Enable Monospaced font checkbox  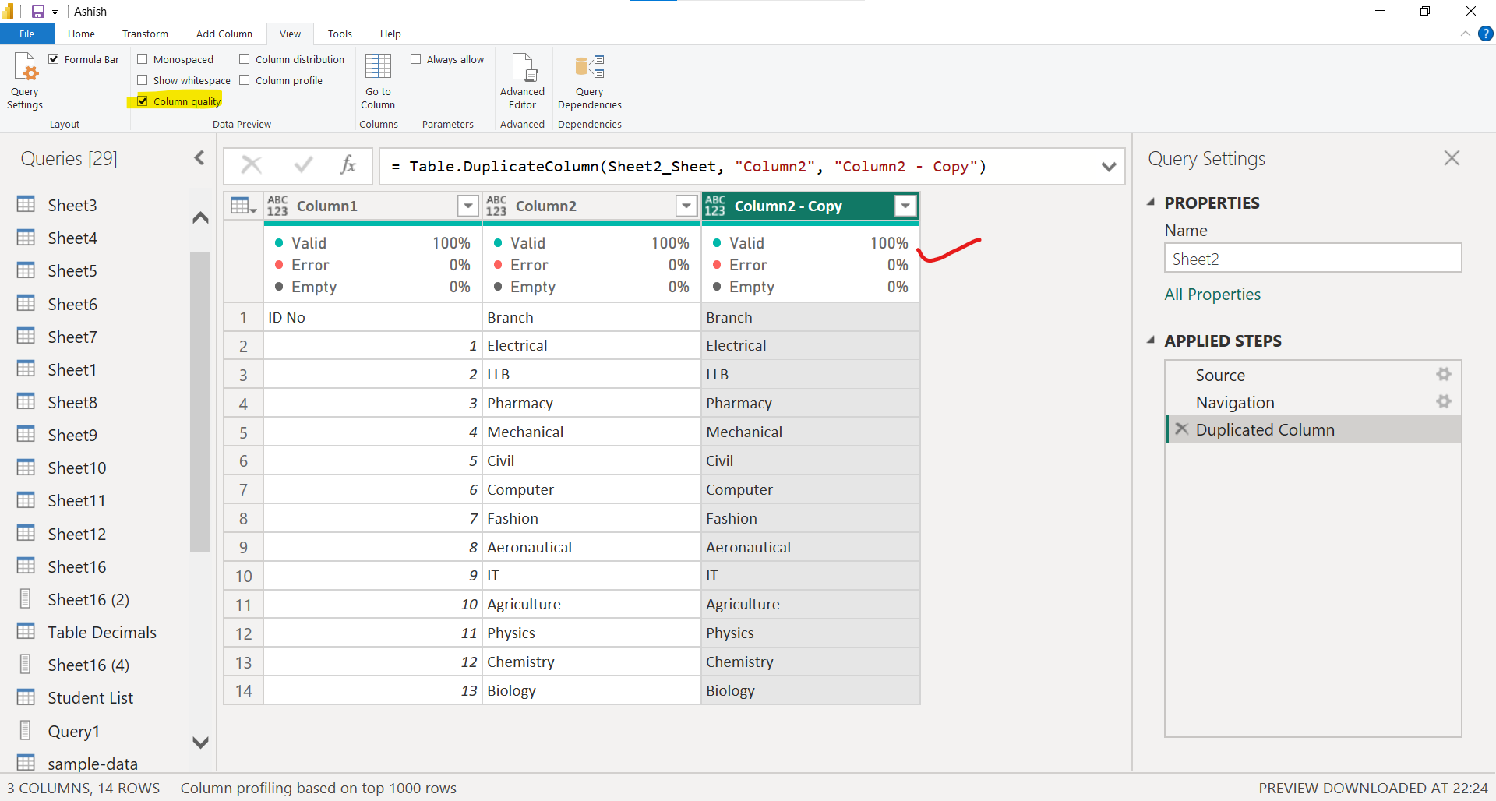pos(143,59)
